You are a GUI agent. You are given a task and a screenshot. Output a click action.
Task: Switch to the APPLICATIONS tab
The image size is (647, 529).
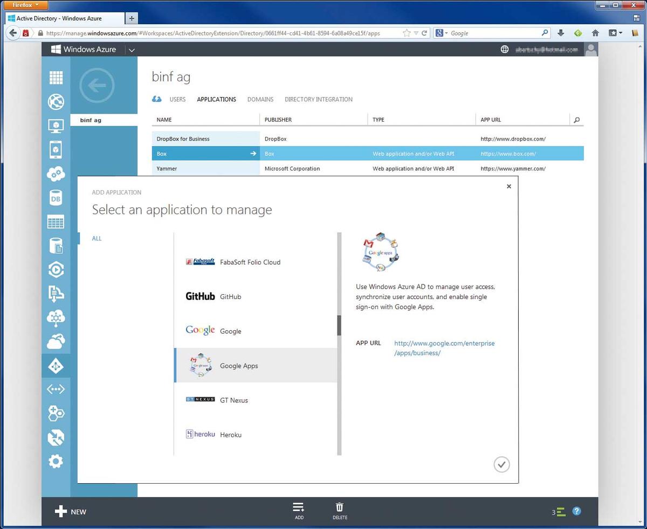216,99
